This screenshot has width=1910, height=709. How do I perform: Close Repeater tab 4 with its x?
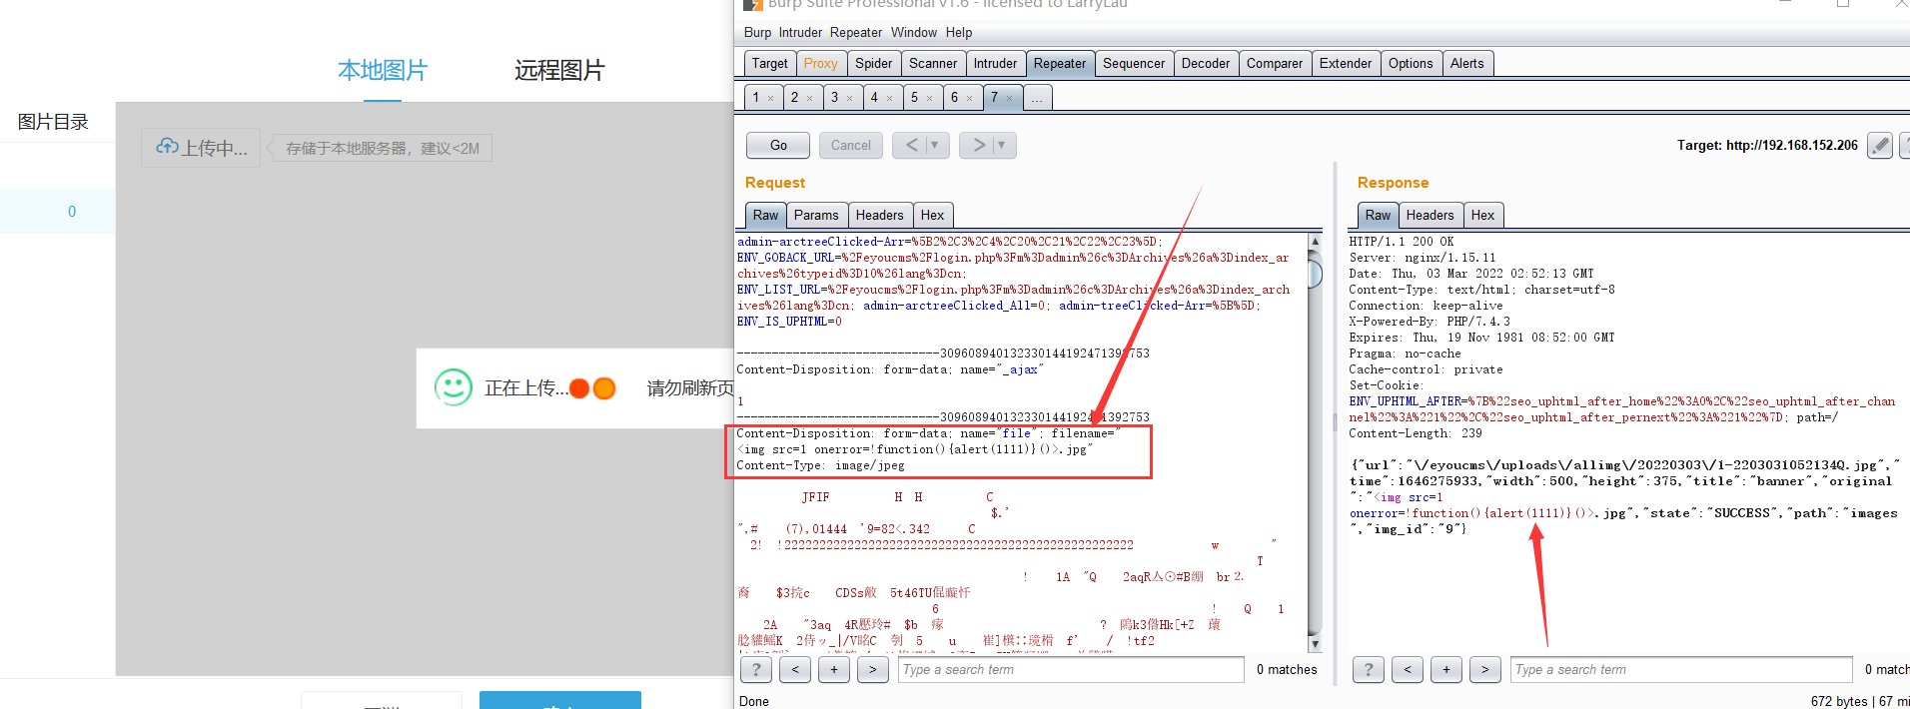[x=889, y=98]
